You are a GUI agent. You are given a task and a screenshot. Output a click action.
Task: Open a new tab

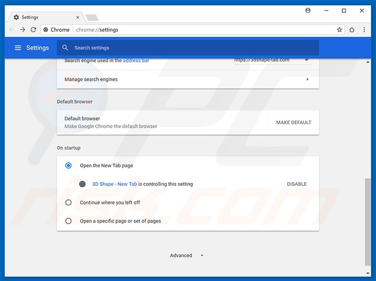(92, 18)
